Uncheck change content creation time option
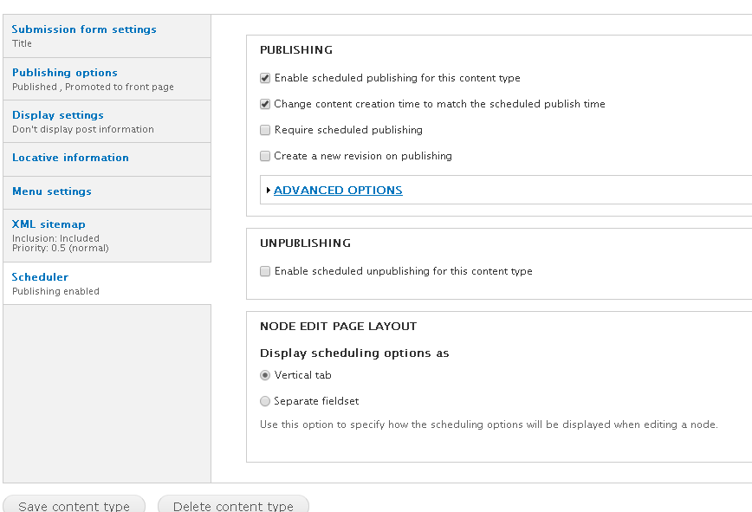The height and width of the screenshot is (512, 752). [x=265, y=104]
